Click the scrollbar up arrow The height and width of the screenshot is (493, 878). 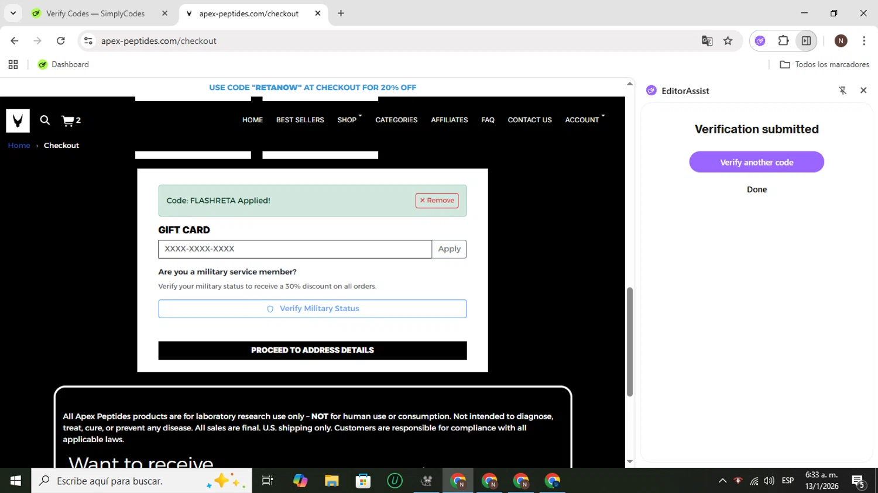[630, 84]
